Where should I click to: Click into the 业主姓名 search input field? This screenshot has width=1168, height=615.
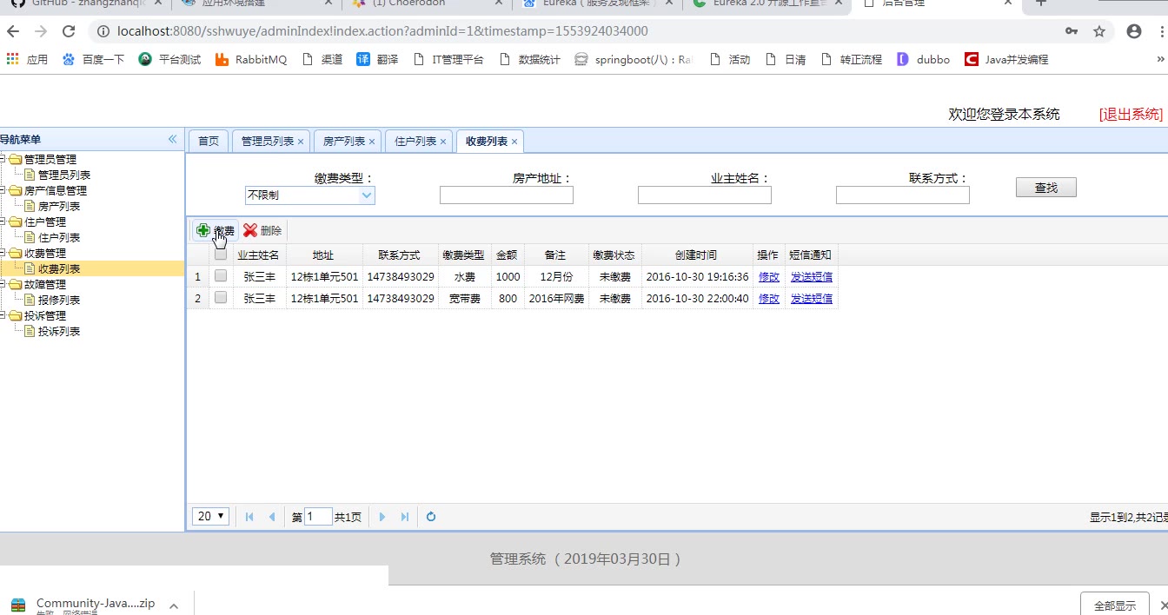point(704,195)
